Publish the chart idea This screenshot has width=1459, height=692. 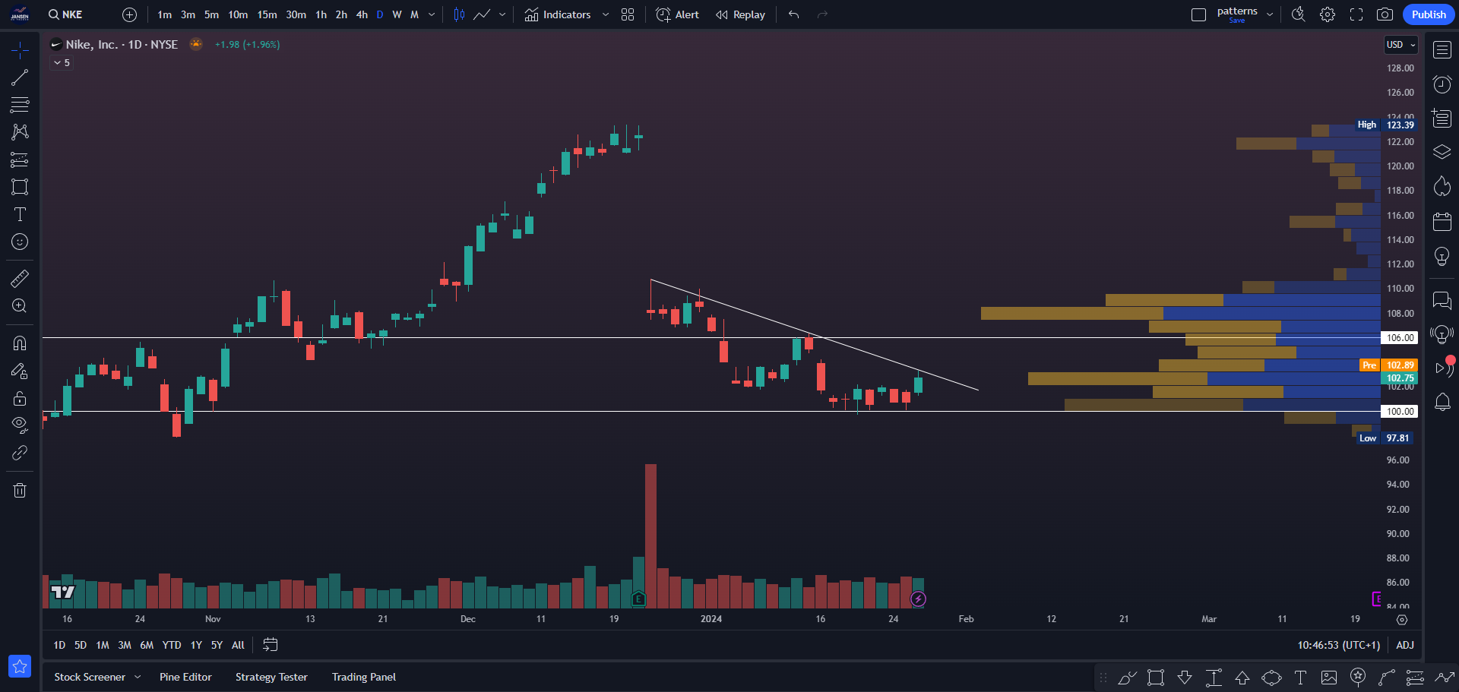tap(1429, 14)
